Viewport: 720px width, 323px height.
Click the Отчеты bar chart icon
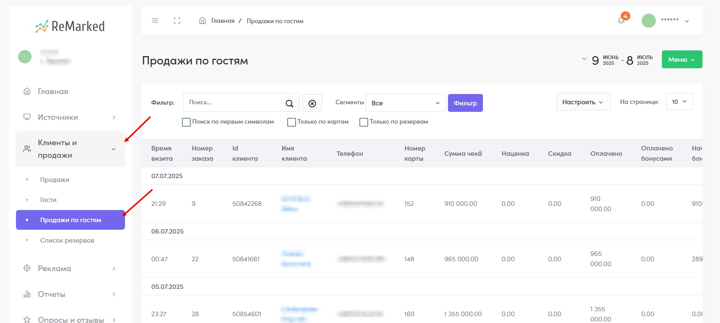coord(27,294)
